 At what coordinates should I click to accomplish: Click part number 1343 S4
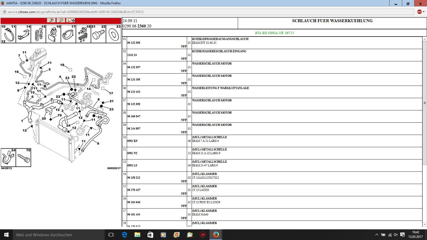tap(132, 55)
